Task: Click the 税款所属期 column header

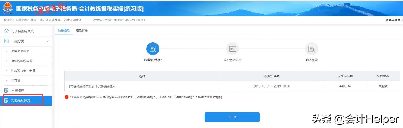Action: point(272,76)
